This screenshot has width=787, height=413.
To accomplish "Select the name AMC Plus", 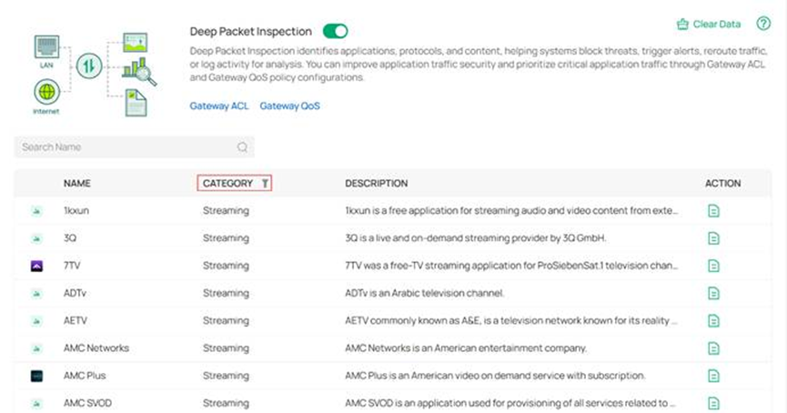I will click(85, 376).
